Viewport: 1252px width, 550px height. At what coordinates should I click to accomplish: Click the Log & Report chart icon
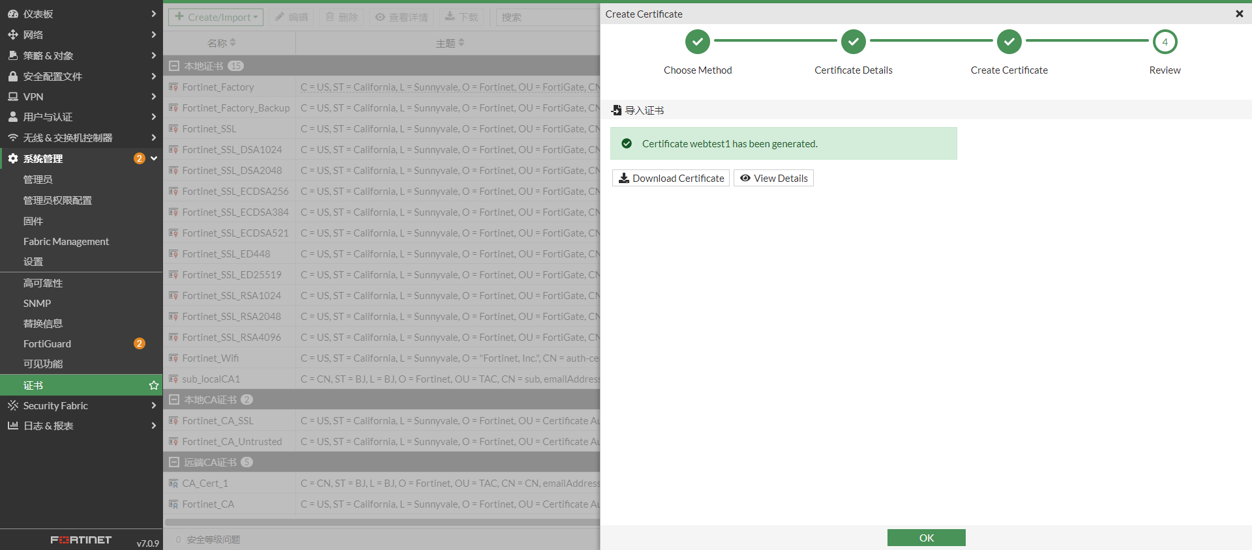click(x=12, y=426)
